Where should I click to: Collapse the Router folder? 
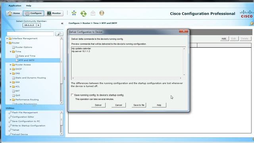point(7,43)
